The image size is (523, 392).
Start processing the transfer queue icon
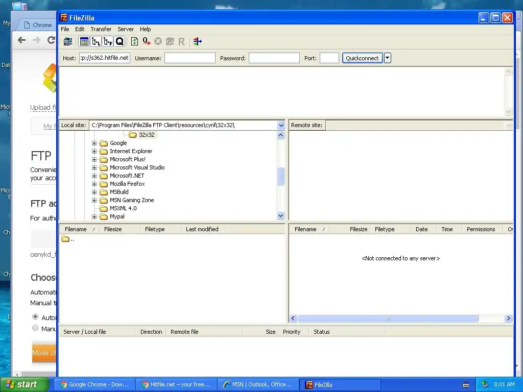click(147, 41)
